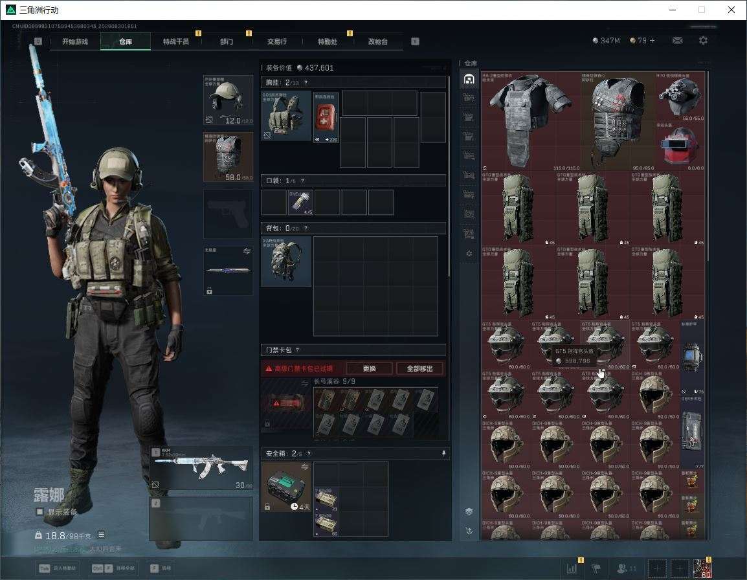Open the friends list icon
Image resolution: width=747 pixels, height=580 pixels.
622,568
